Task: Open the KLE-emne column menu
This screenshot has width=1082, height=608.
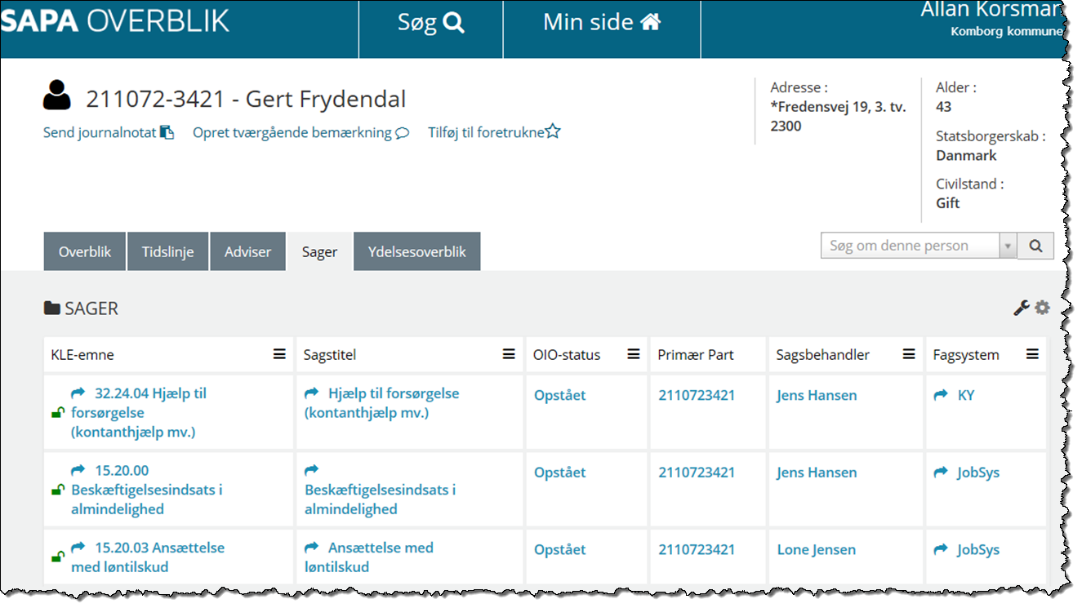Action: click(x=279, y=354)
